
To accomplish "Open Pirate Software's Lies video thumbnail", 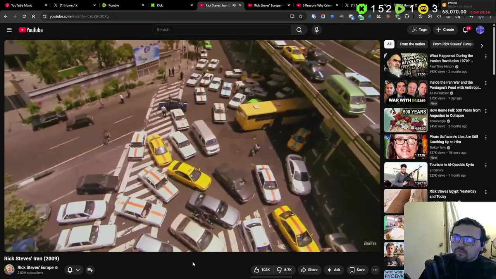I will tap(406, 146).
